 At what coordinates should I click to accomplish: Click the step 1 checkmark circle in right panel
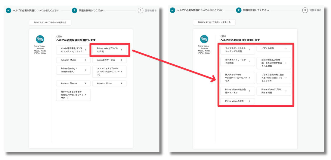point(172,10)
